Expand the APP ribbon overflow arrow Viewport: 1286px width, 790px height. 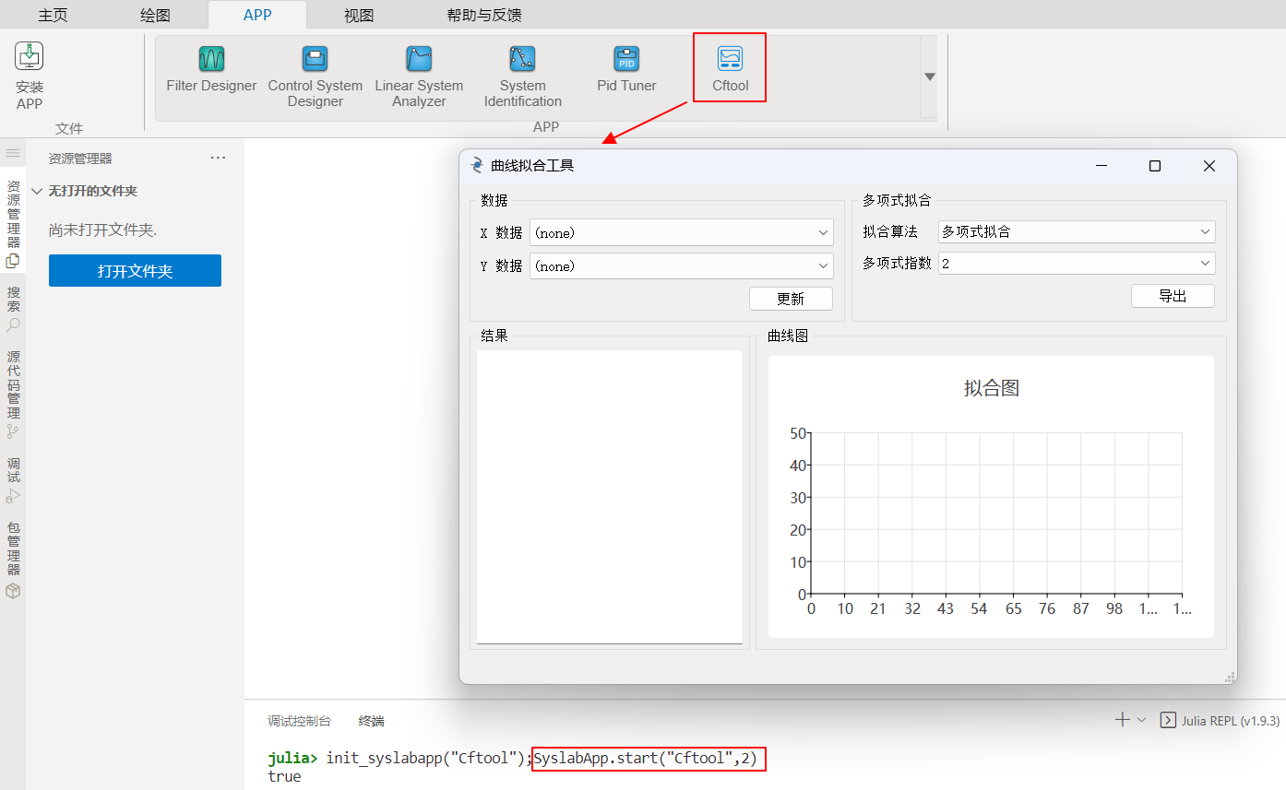coord(929,77)
